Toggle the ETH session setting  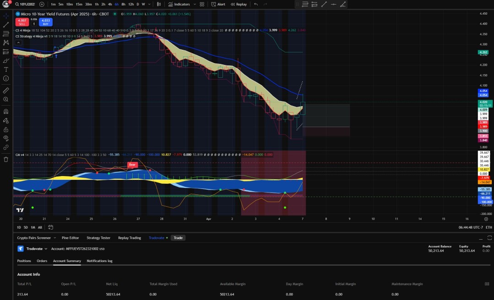tap(489, 227)
